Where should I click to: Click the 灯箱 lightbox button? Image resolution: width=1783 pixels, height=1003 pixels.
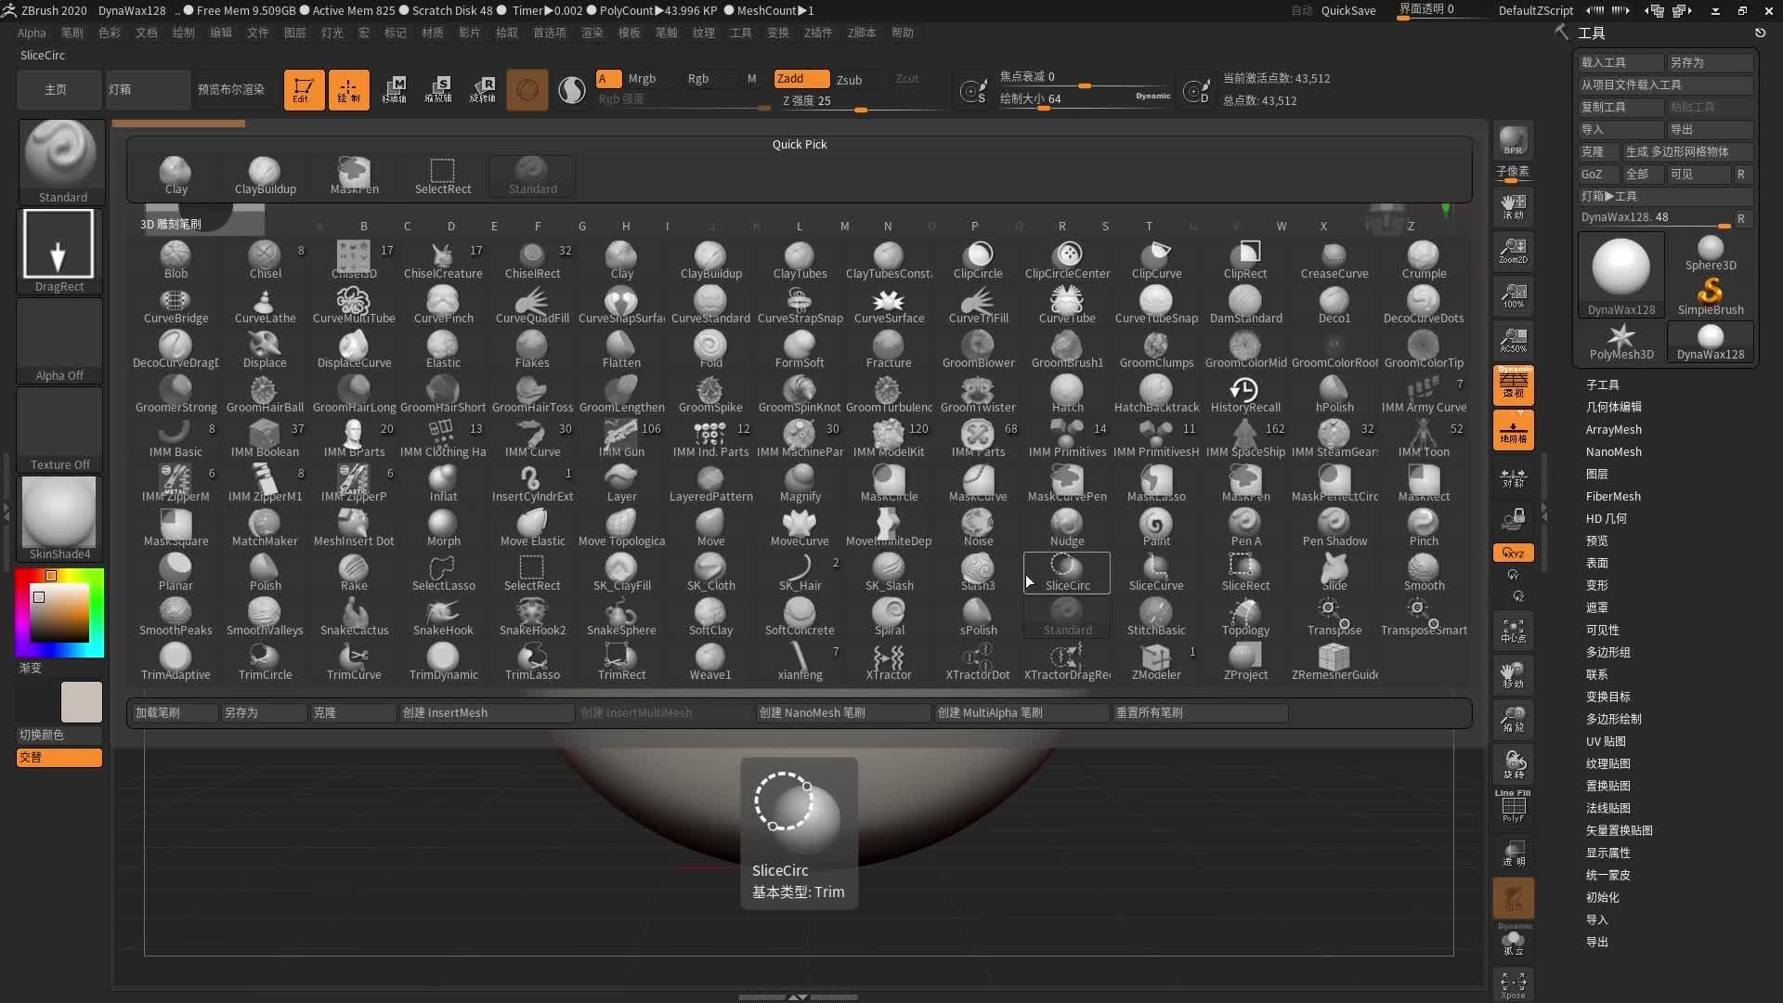[147, 90]
